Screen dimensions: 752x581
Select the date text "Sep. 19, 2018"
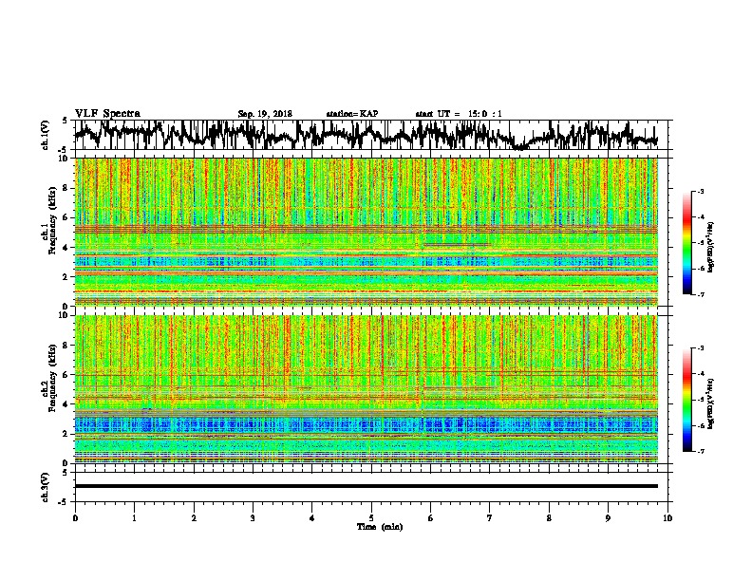(265, 114)
